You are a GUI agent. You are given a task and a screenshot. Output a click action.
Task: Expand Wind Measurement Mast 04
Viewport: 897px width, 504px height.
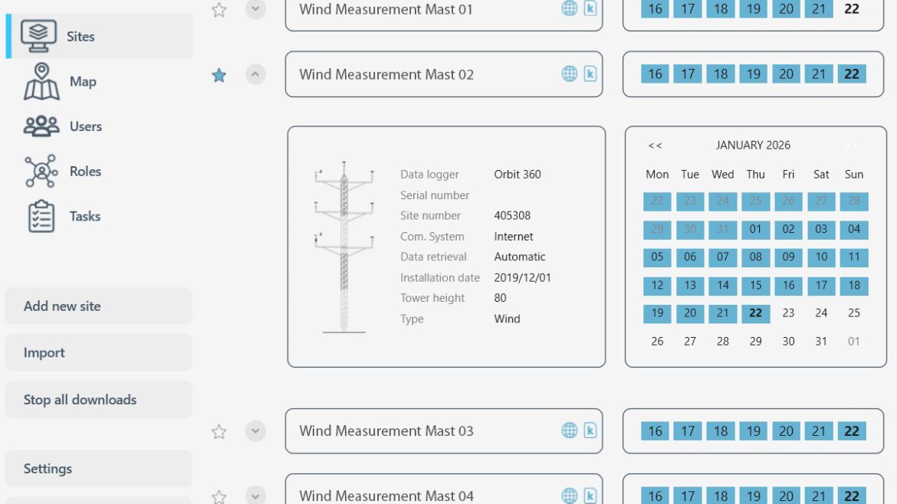click(255, 496)
